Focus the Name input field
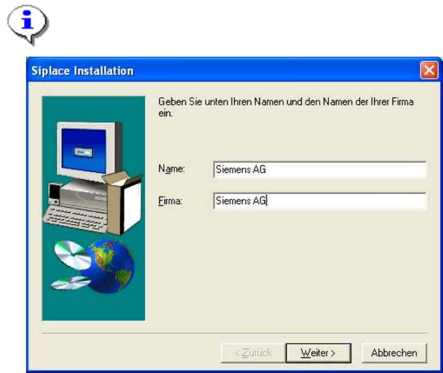This screenshot has height=373, width=443. (320, 169)
